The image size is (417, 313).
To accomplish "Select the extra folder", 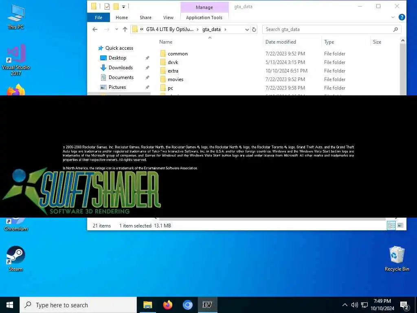I will pyautogui.click(x=173, y=71).
